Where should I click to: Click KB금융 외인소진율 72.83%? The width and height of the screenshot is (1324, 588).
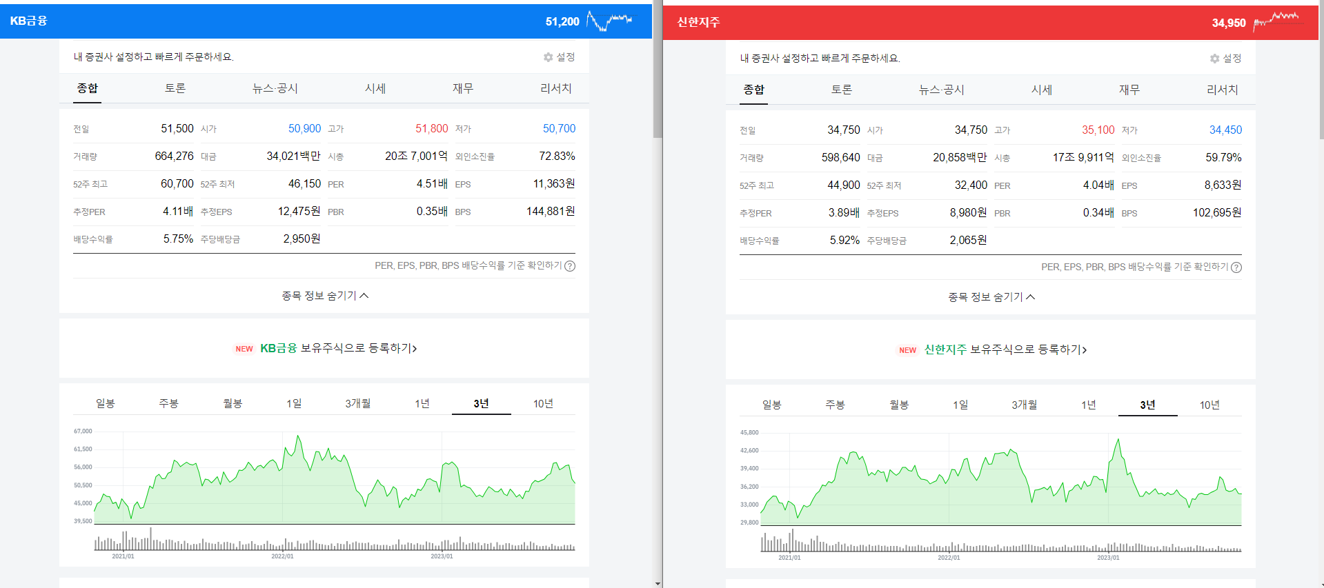click(557, 156)
